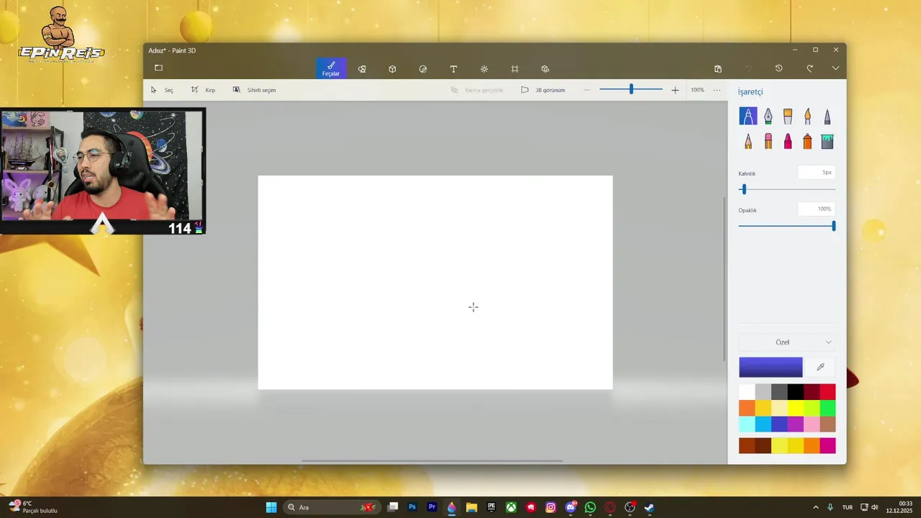Select the Fill bucket tool
The image size is (921, 518).
(827, 142)
